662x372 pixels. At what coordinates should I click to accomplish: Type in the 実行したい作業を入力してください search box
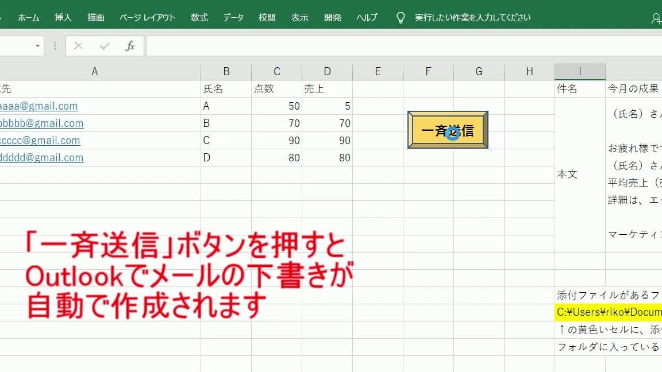[472, 18]
